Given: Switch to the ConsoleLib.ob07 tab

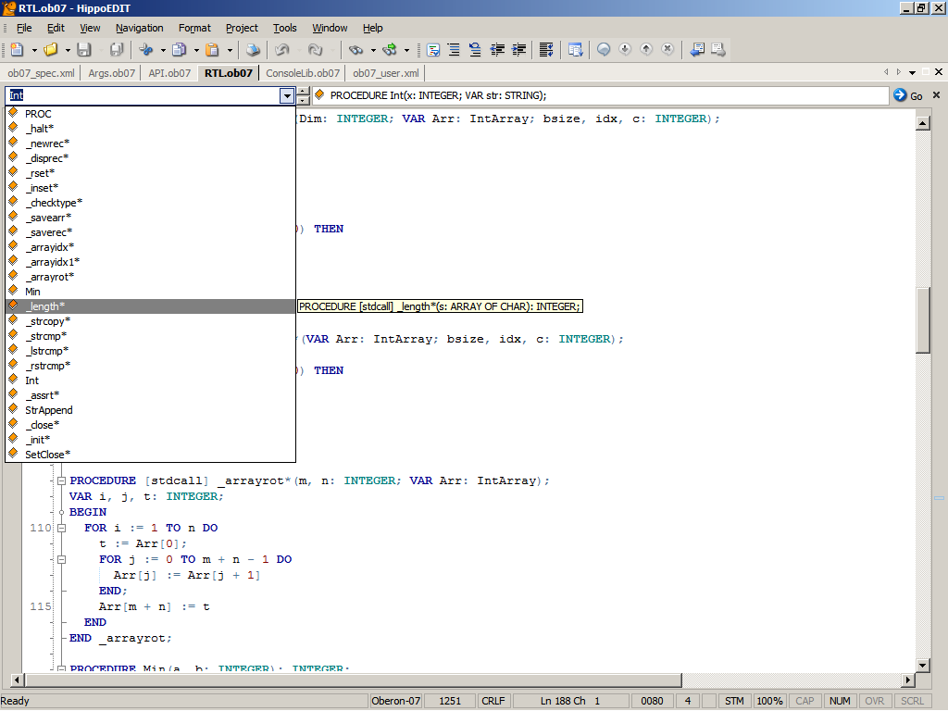Looking at the screenshot, I should click(x=303, y=73).
